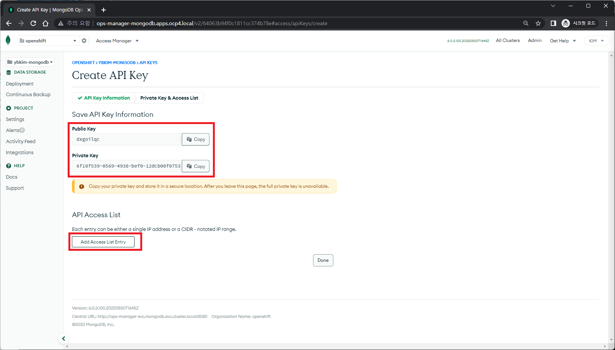This screenshot has width=615, height=350.
Task: Click vertical scrollbar down arrow
Action: [x=612, y=340]
